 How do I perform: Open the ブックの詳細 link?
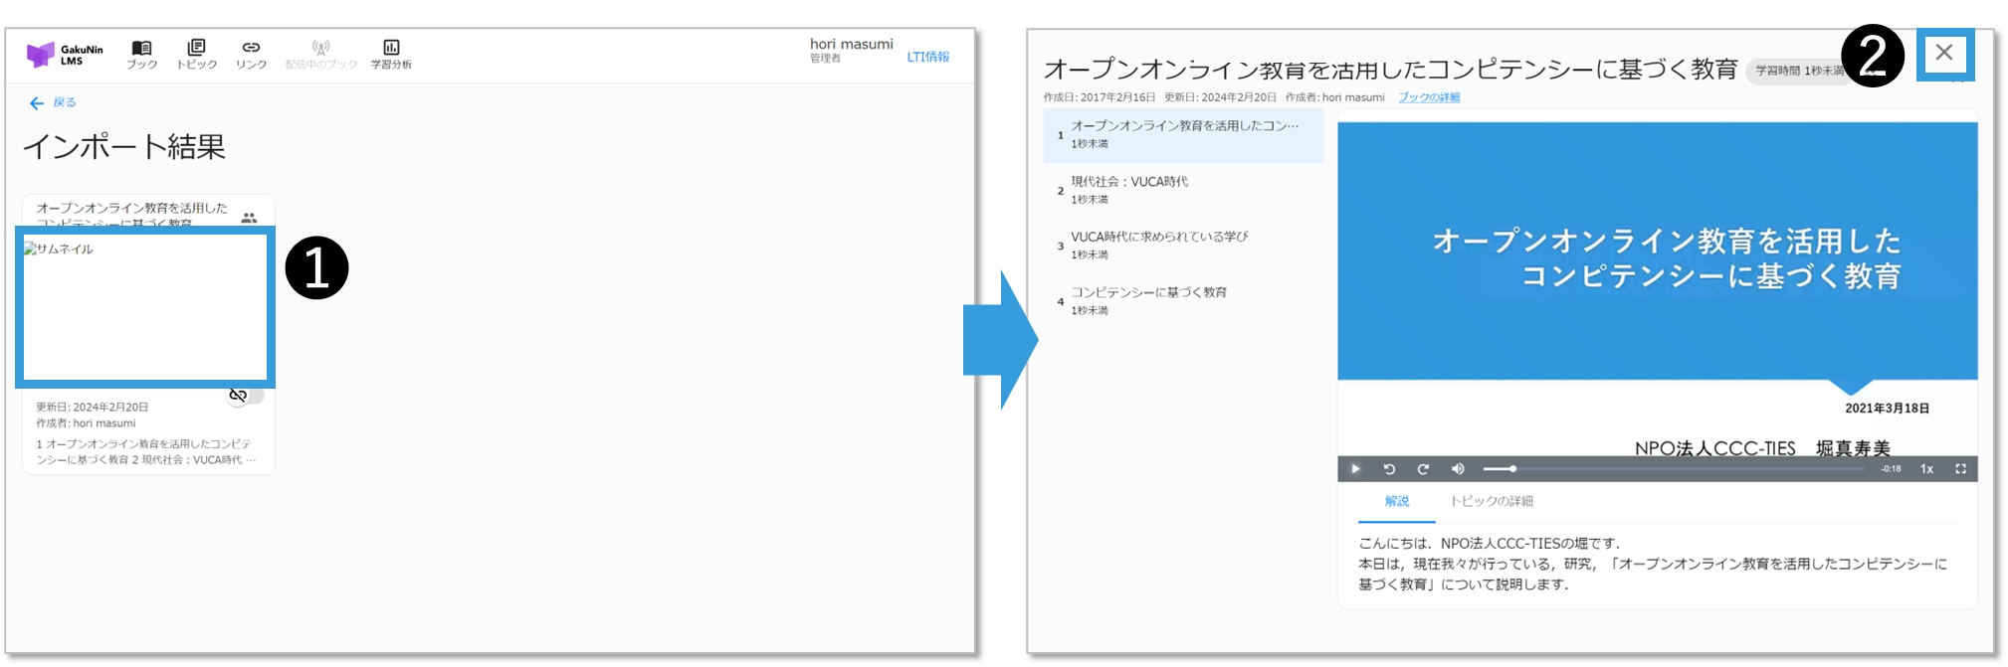[1428, 97]
